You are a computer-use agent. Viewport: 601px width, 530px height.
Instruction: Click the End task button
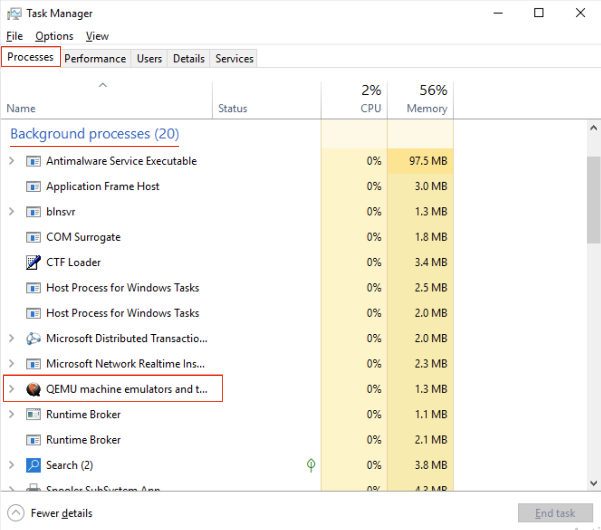(555, 513)
